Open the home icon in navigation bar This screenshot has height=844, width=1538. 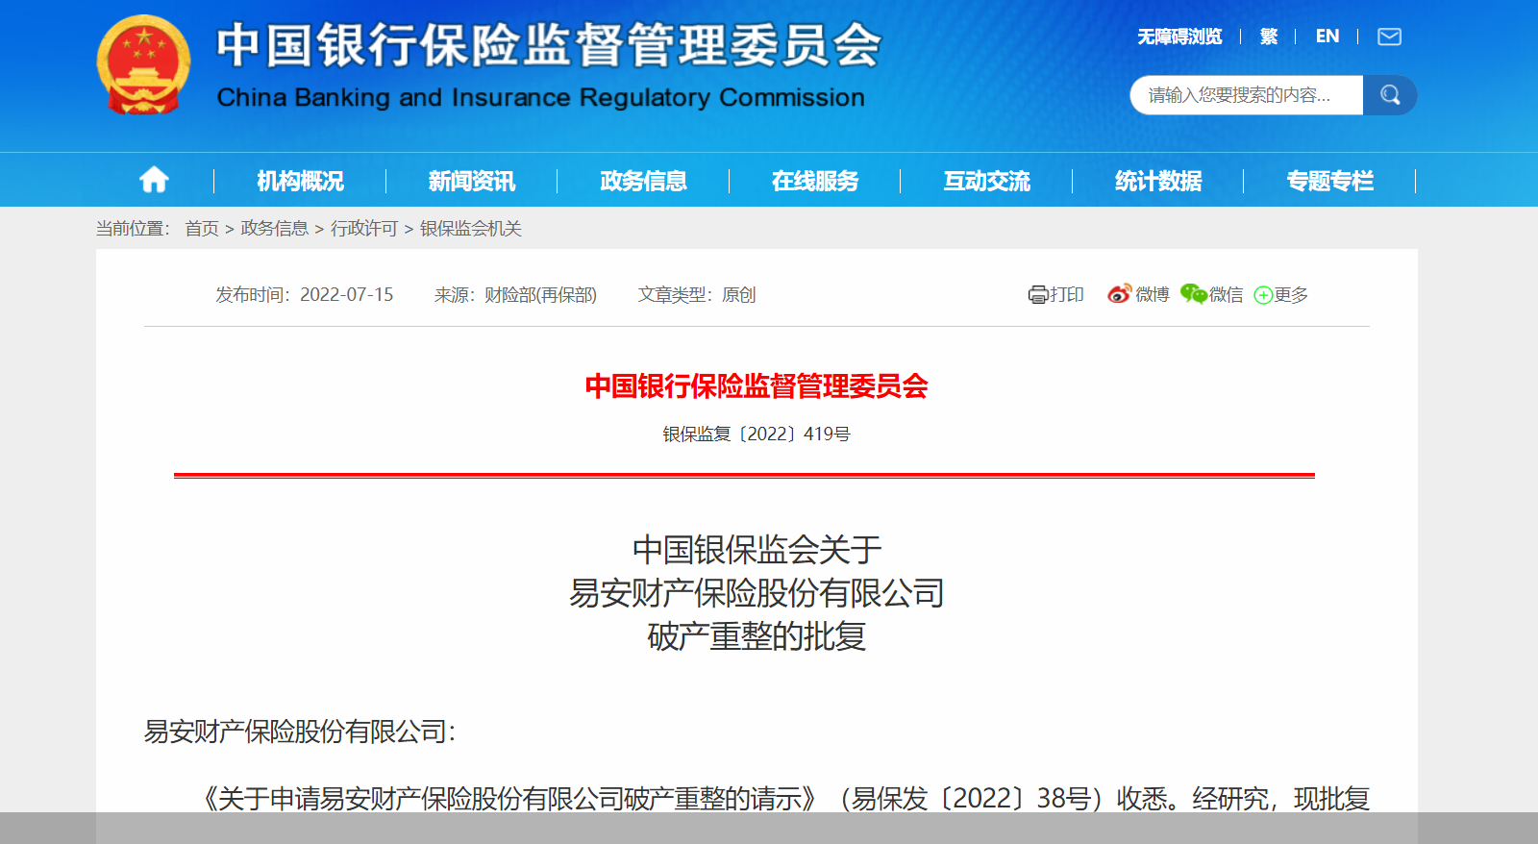154,180
